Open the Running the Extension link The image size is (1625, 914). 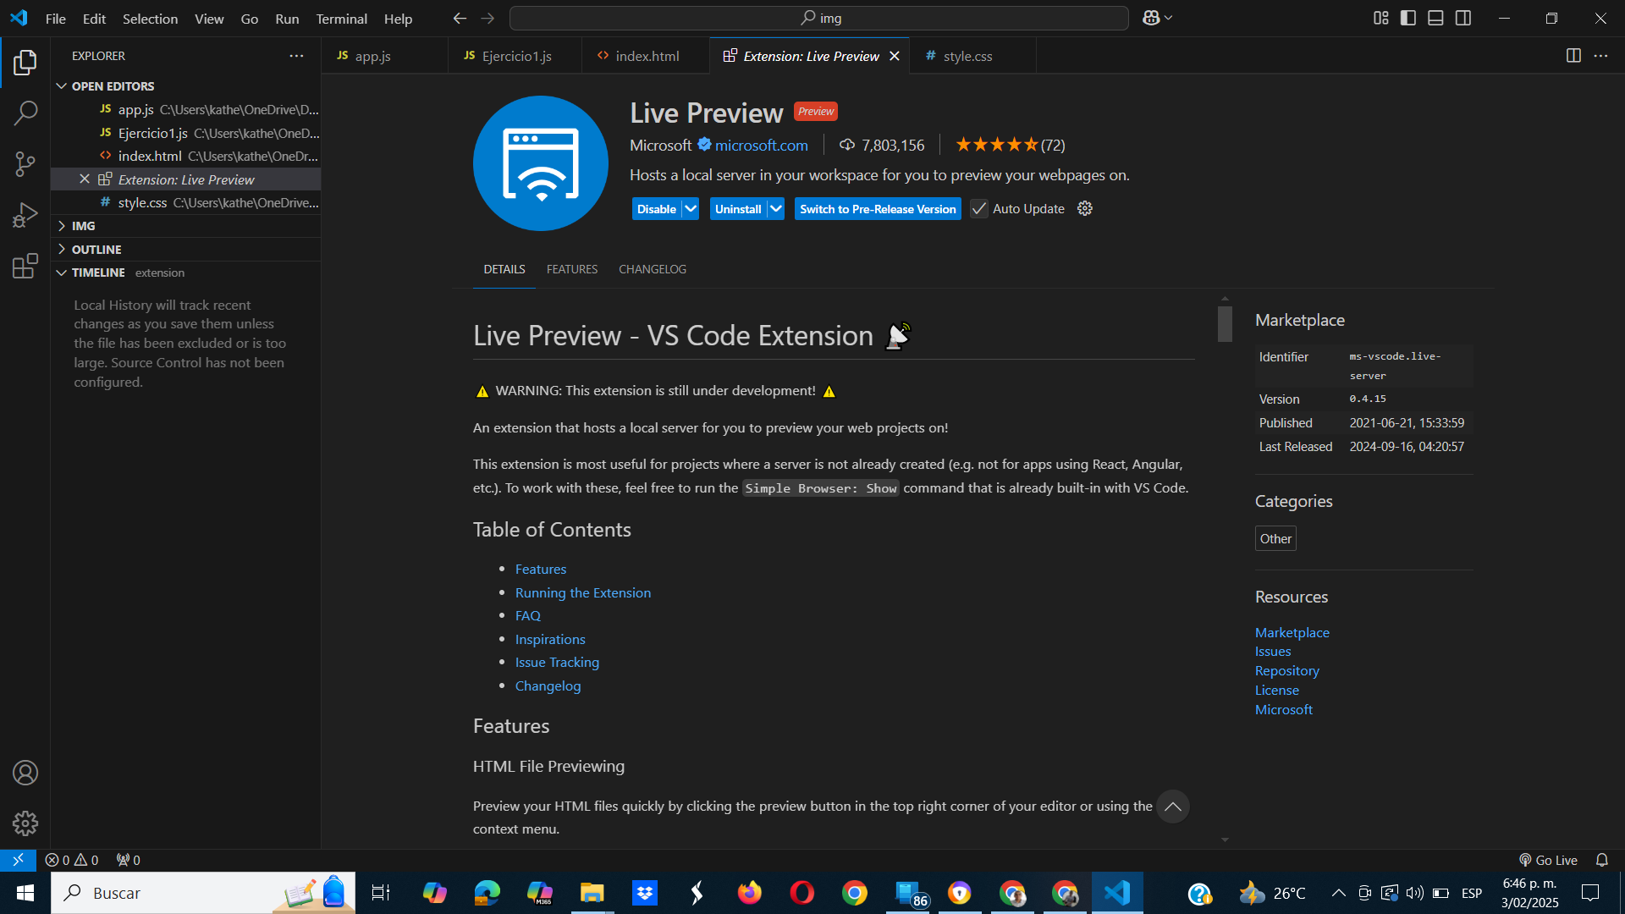[584, 592]
